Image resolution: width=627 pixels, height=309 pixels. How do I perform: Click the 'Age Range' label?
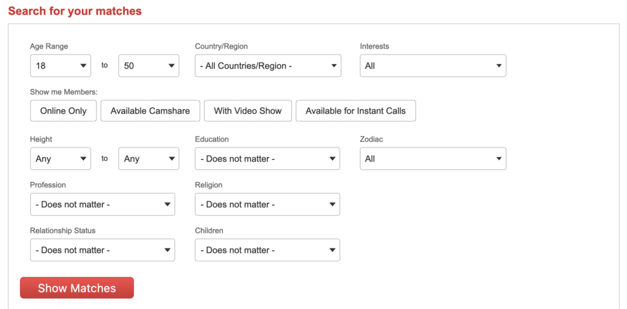(49, 47)
